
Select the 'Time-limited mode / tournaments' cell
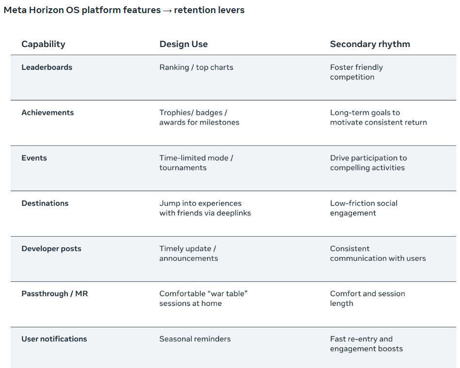click(196, 163)
